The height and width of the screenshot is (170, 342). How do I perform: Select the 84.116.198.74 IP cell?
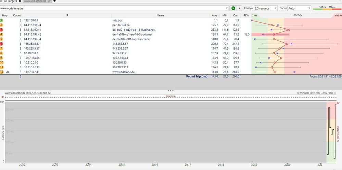point(33,25)
